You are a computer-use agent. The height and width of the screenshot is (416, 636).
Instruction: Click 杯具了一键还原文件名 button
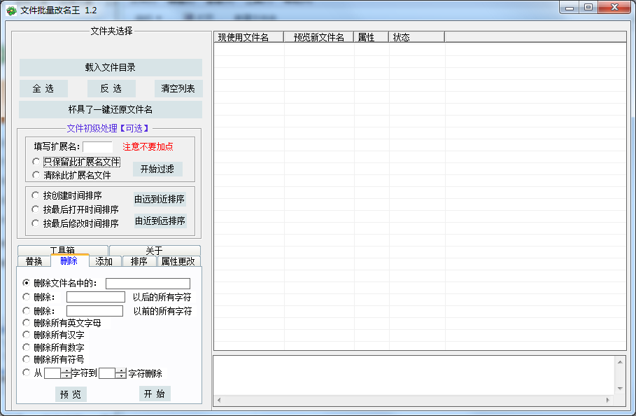point(111,109)
